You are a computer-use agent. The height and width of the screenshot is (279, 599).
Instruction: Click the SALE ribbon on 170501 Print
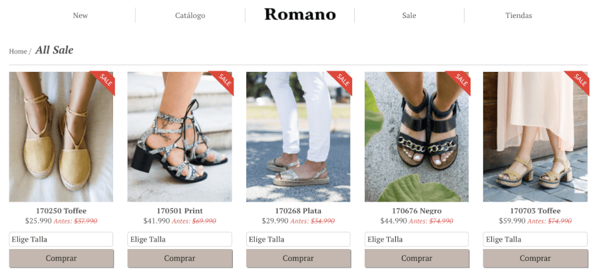coord(223,81)
